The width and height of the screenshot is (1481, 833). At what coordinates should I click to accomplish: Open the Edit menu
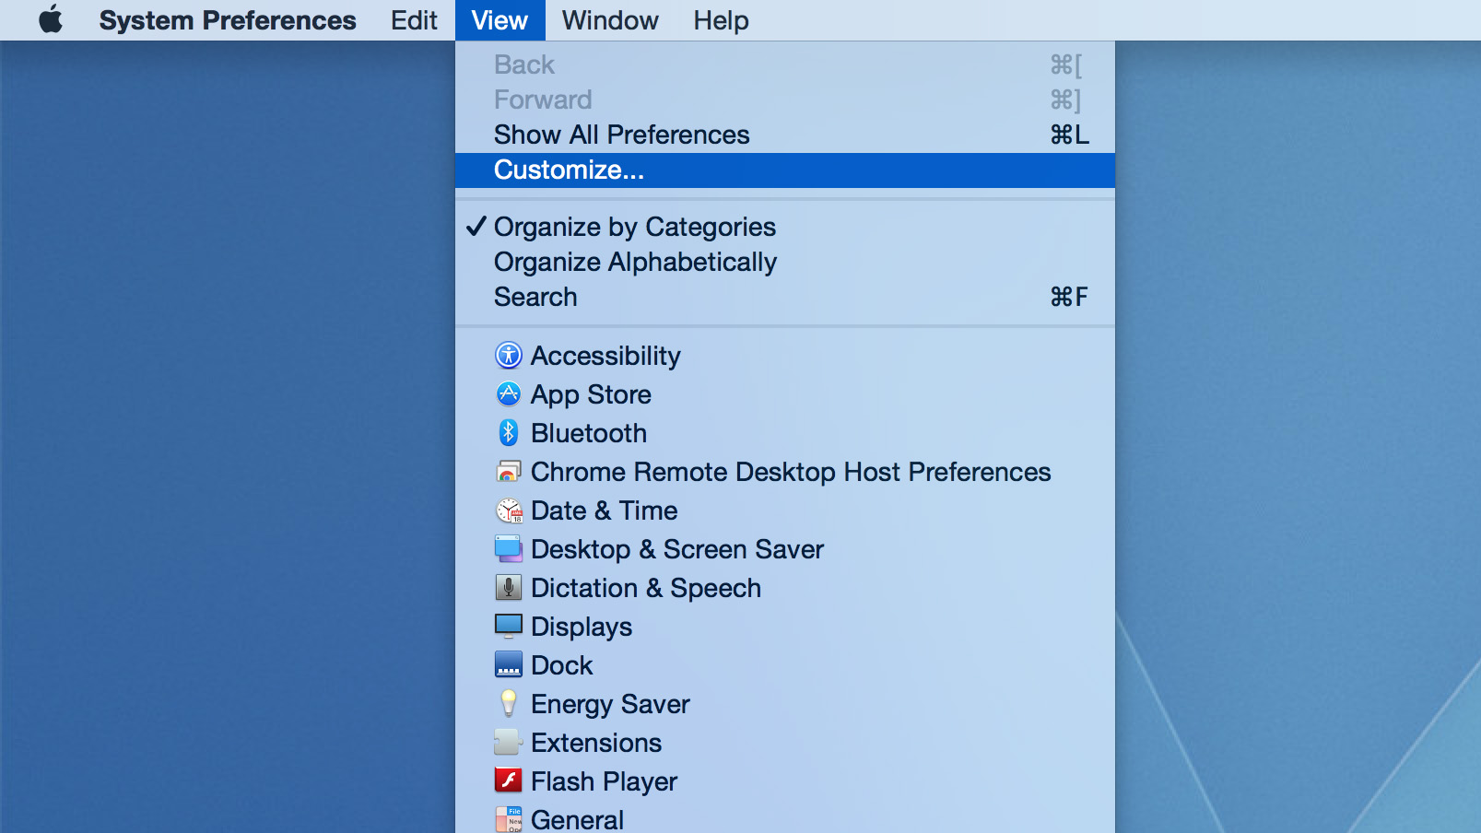pyautogui.click(x=414, y=20)
